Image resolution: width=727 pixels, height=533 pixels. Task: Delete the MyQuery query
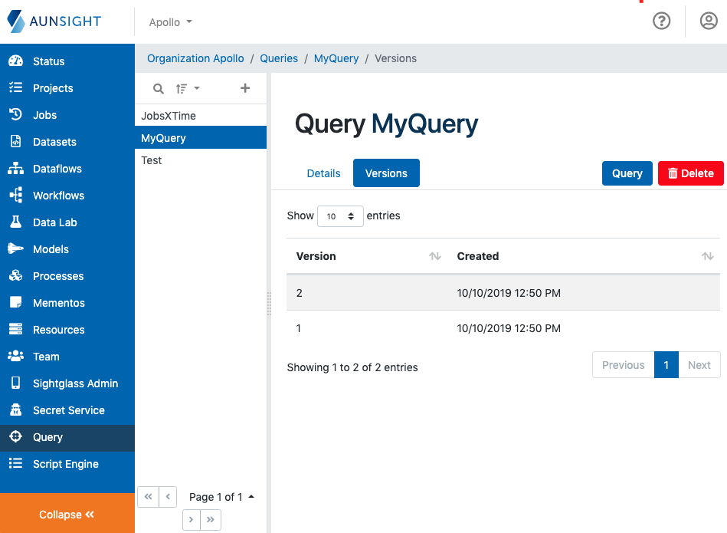690,173
